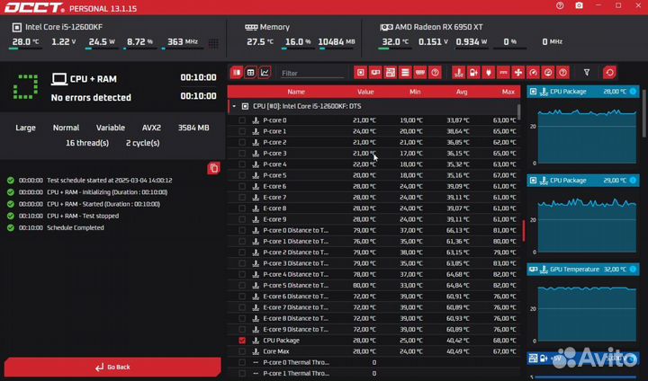Toggle the fan sensors filter icon
This screenshot has width=648, height=381.
517,72
